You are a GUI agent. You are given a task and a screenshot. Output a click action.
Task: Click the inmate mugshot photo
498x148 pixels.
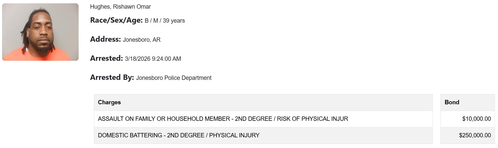click(x=40, y=32)
